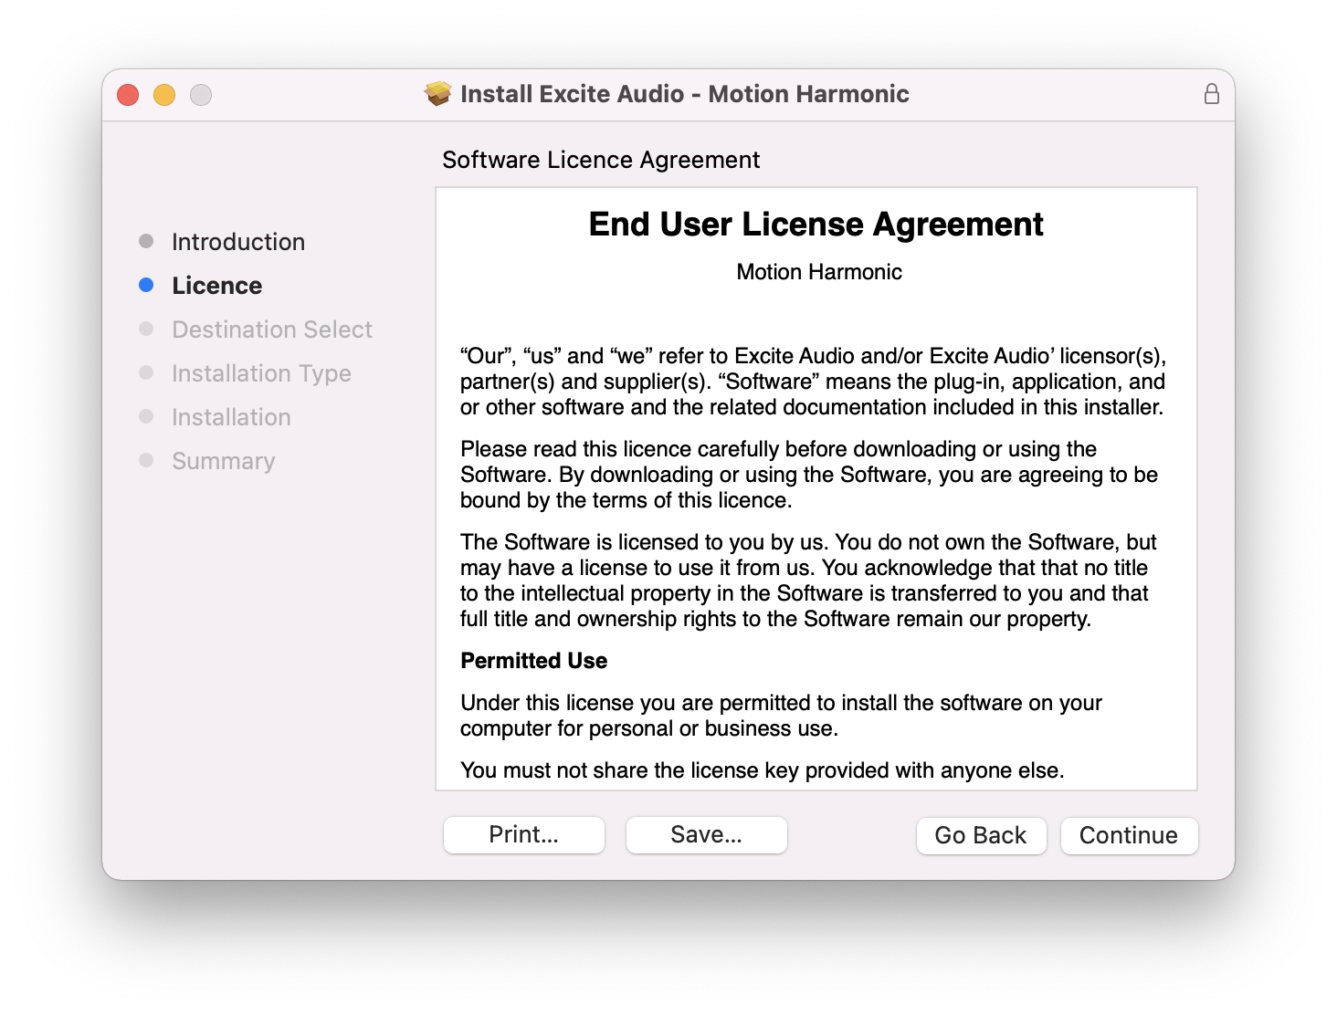Select the Licence step in sidebar
This screenshot has width=1337, height=1015.
[217, 286]
